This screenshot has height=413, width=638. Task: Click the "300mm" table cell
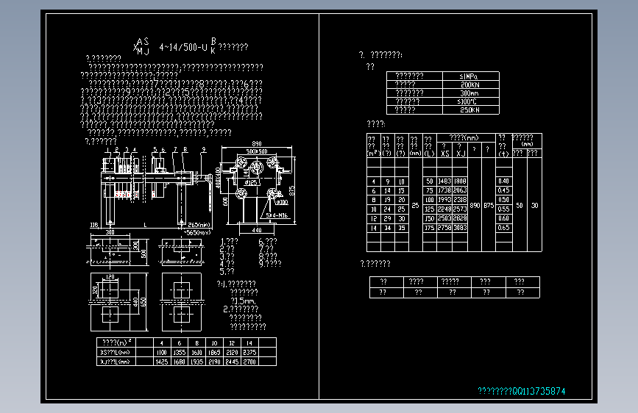point(469,93)
